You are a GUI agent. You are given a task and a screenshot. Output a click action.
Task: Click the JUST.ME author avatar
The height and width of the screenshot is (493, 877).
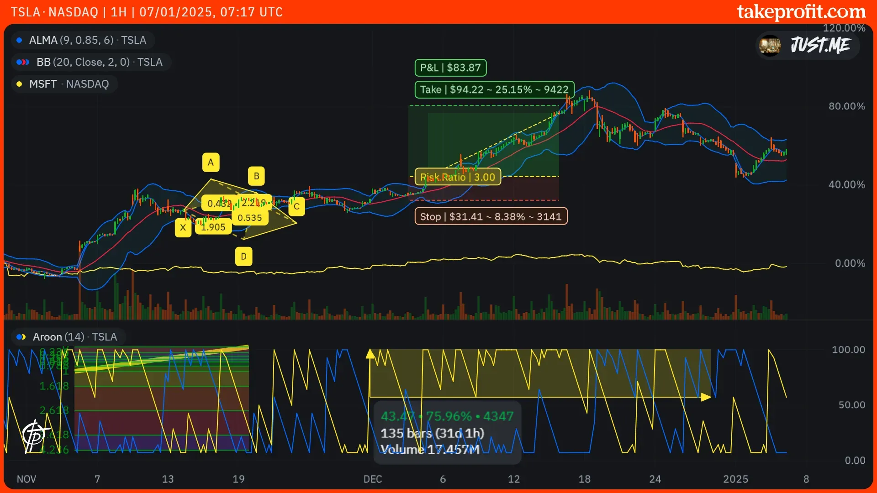click(x=770, y=45)
